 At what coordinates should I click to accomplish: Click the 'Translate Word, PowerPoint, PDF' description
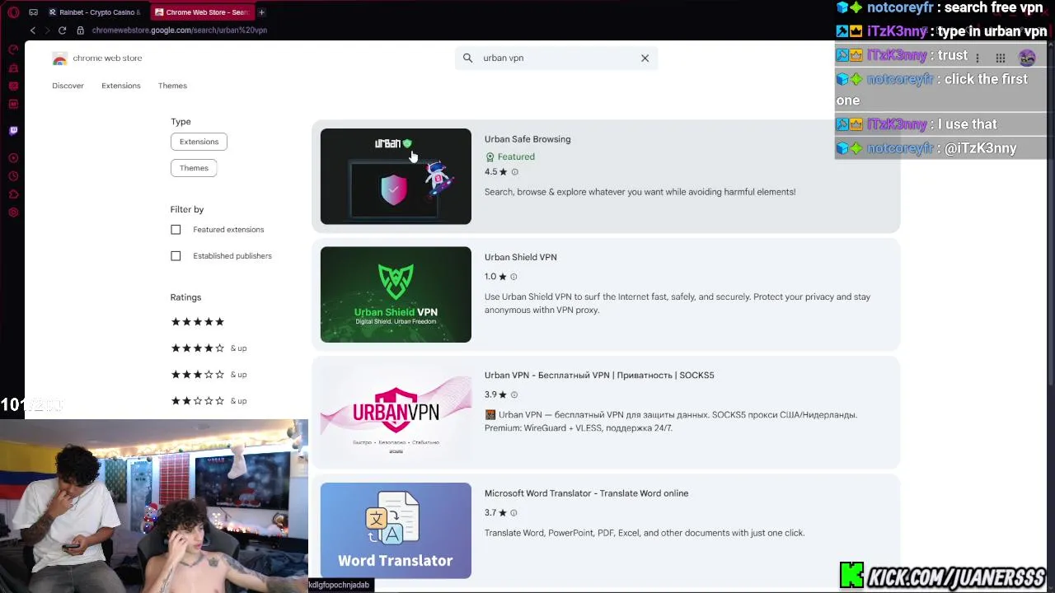coord(645,533)
